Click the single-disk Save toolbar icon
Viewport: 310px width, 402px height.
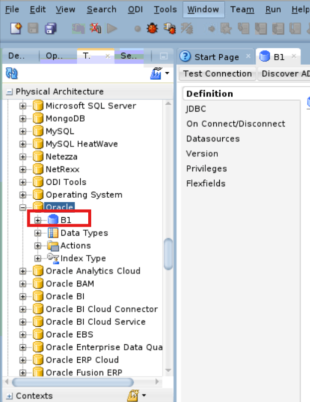coord(33,28)
